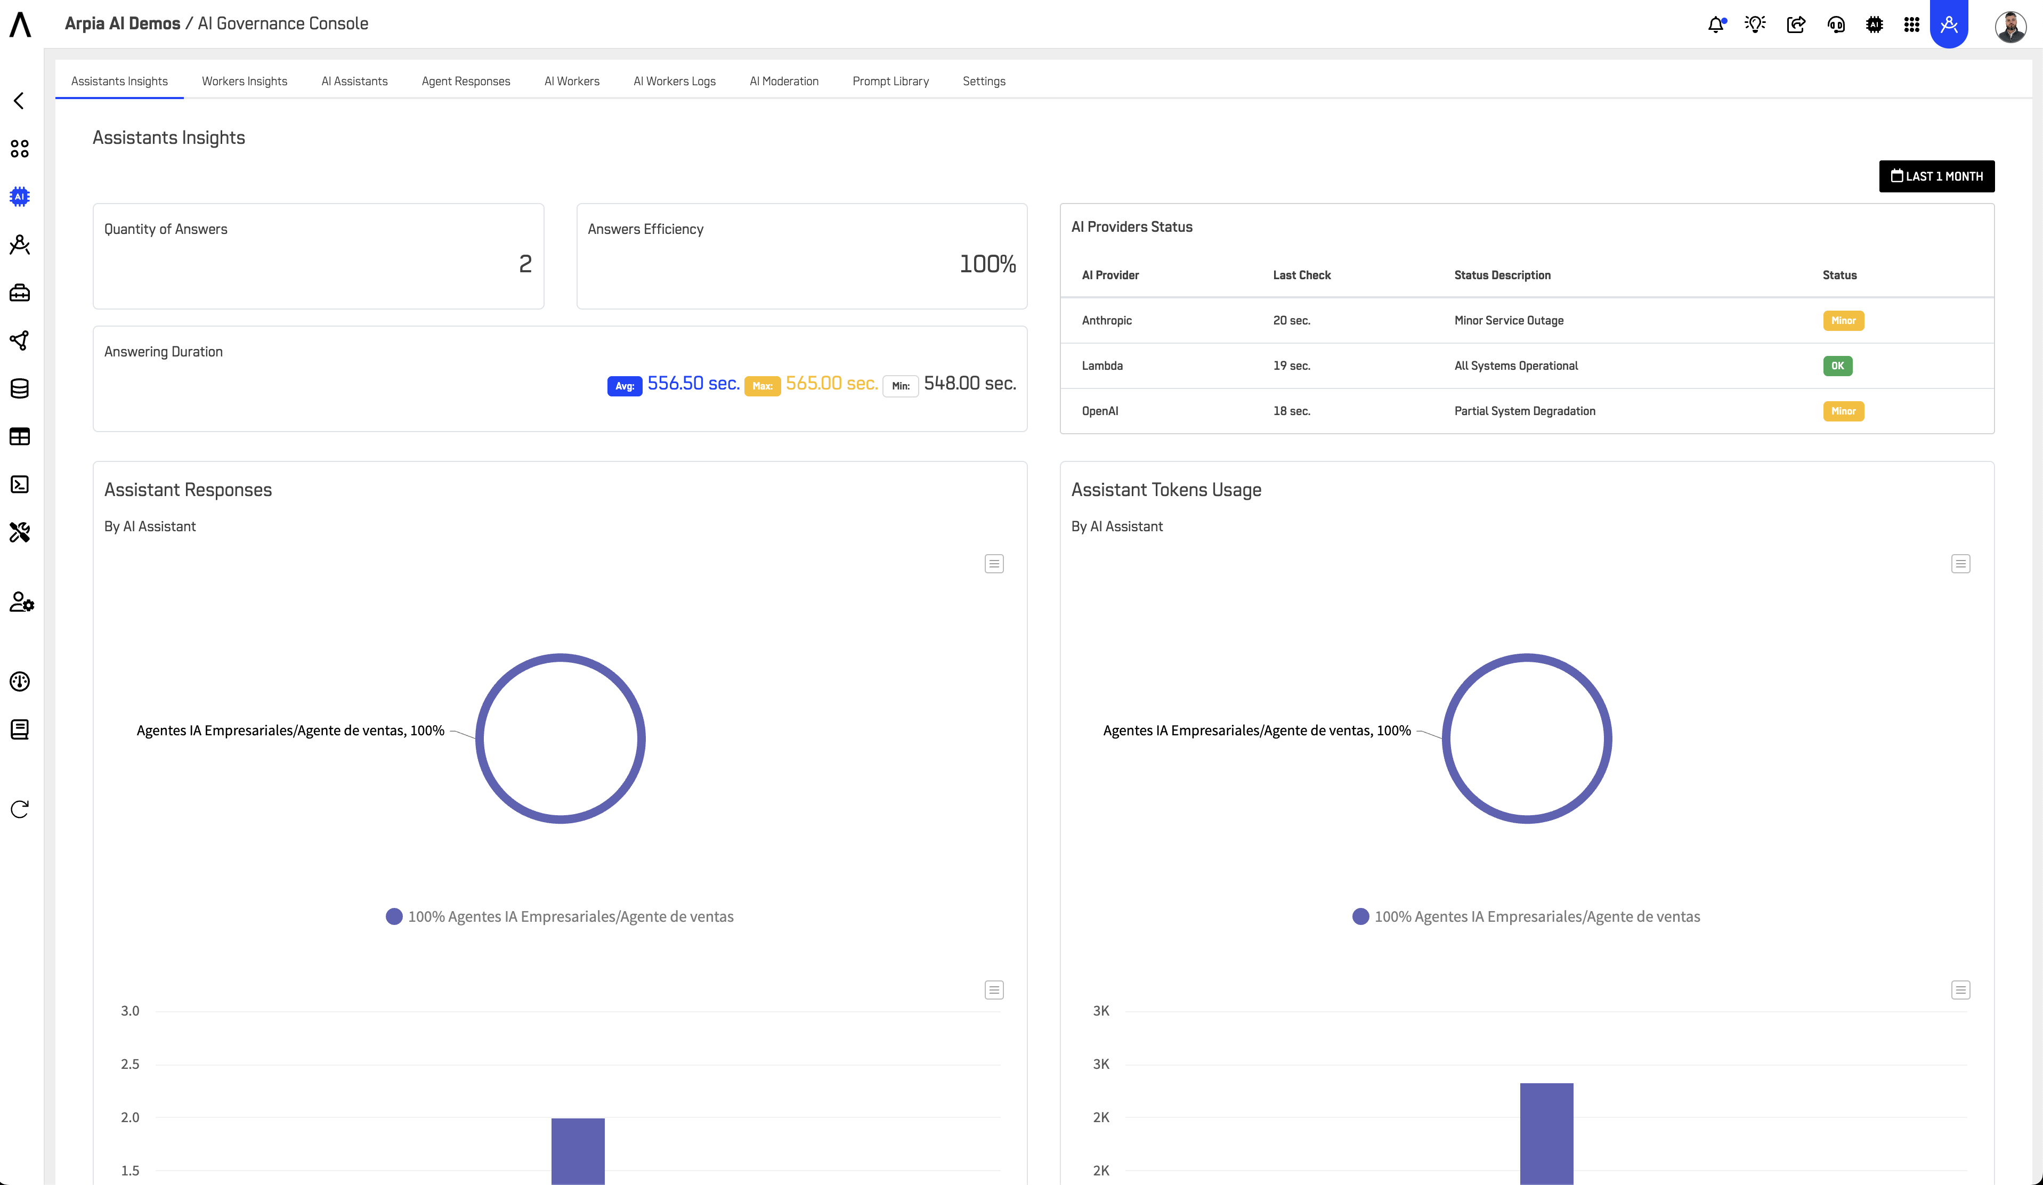Image resolution: width=2043 pixels, height=1185 pixels.
Task: Click the AI chip sidebar icon
Action: (20, 196)
